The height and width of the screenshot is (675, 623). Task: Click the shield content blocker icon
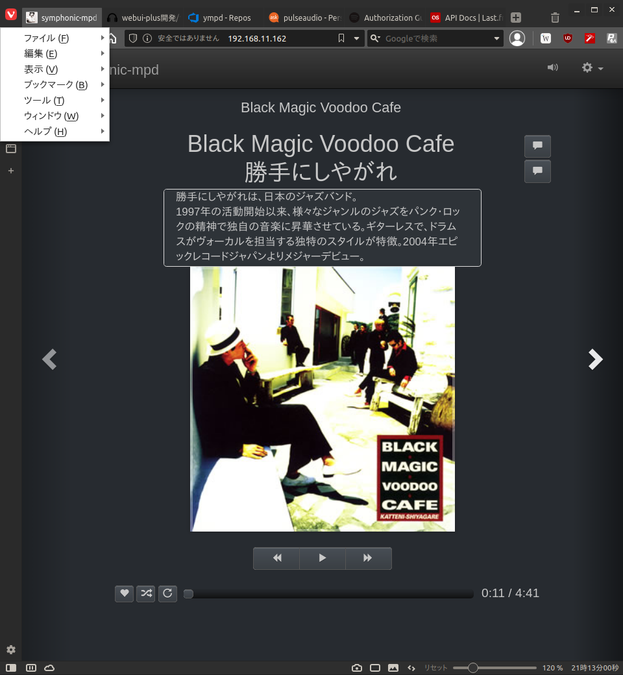[133, 38]
